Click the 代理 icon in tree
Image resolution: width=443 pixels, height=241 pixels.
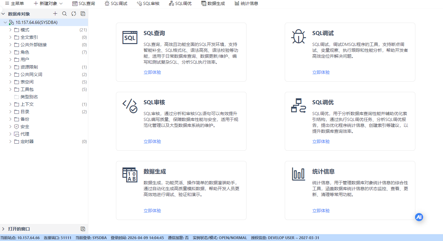16,134
